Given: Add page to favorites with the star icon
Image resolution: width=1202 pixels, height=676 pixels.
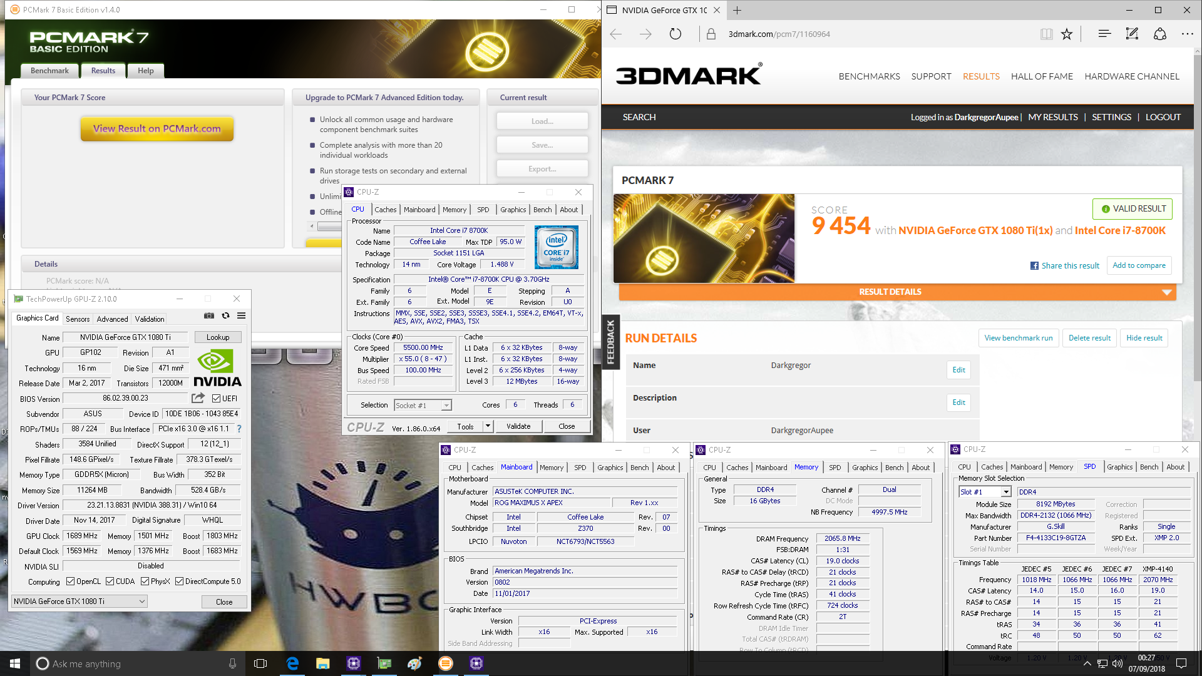Looking at the screenshot, I should tap(1067, 34).
